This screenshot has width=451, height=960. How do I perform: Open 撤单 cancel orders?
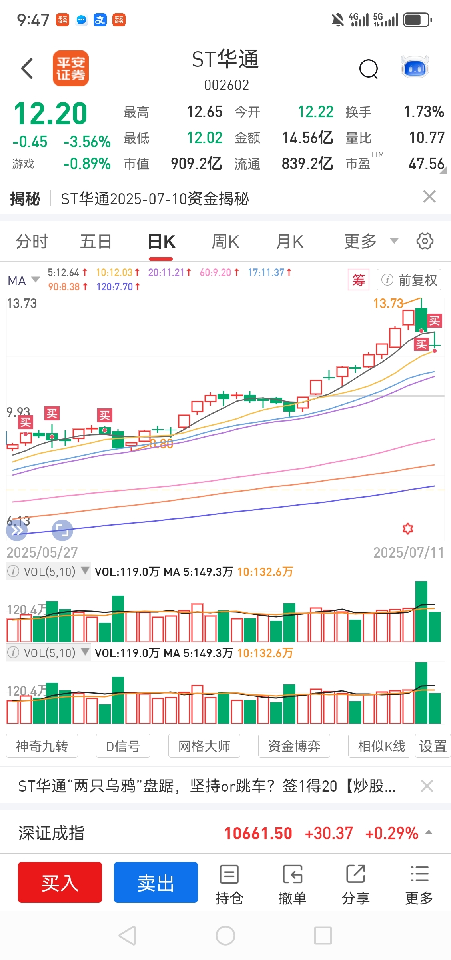point(292,884)
